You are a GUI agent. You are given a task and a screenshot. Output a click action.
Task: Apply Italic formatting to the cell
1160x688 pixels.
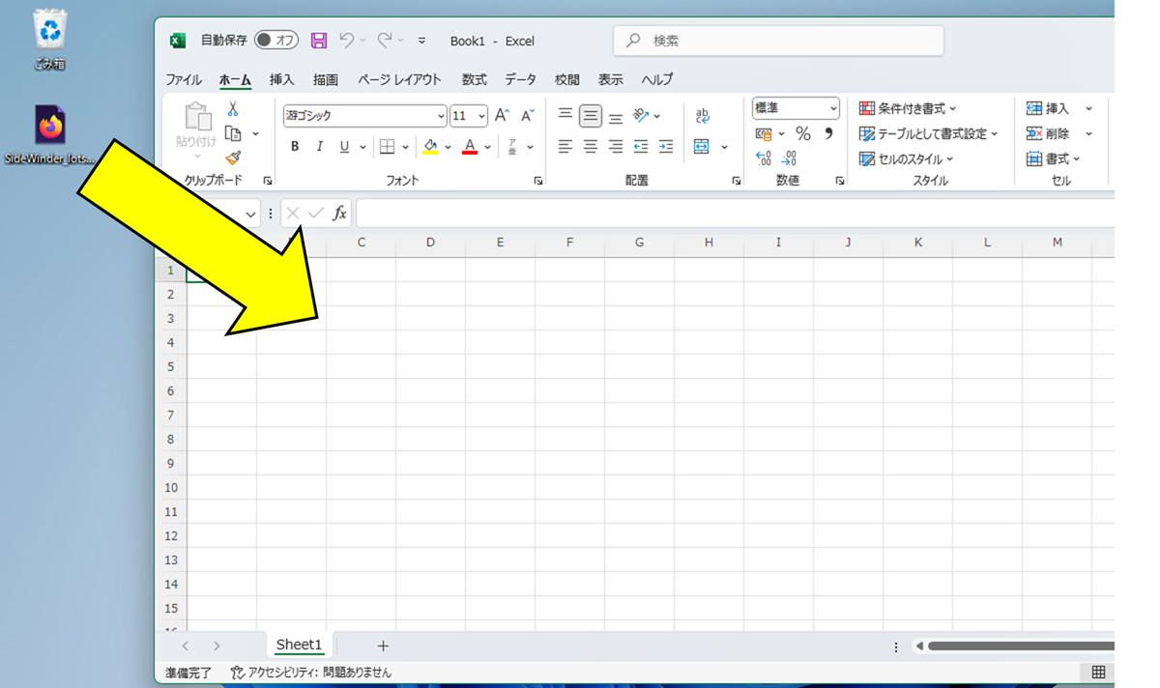tap(319, 147)
